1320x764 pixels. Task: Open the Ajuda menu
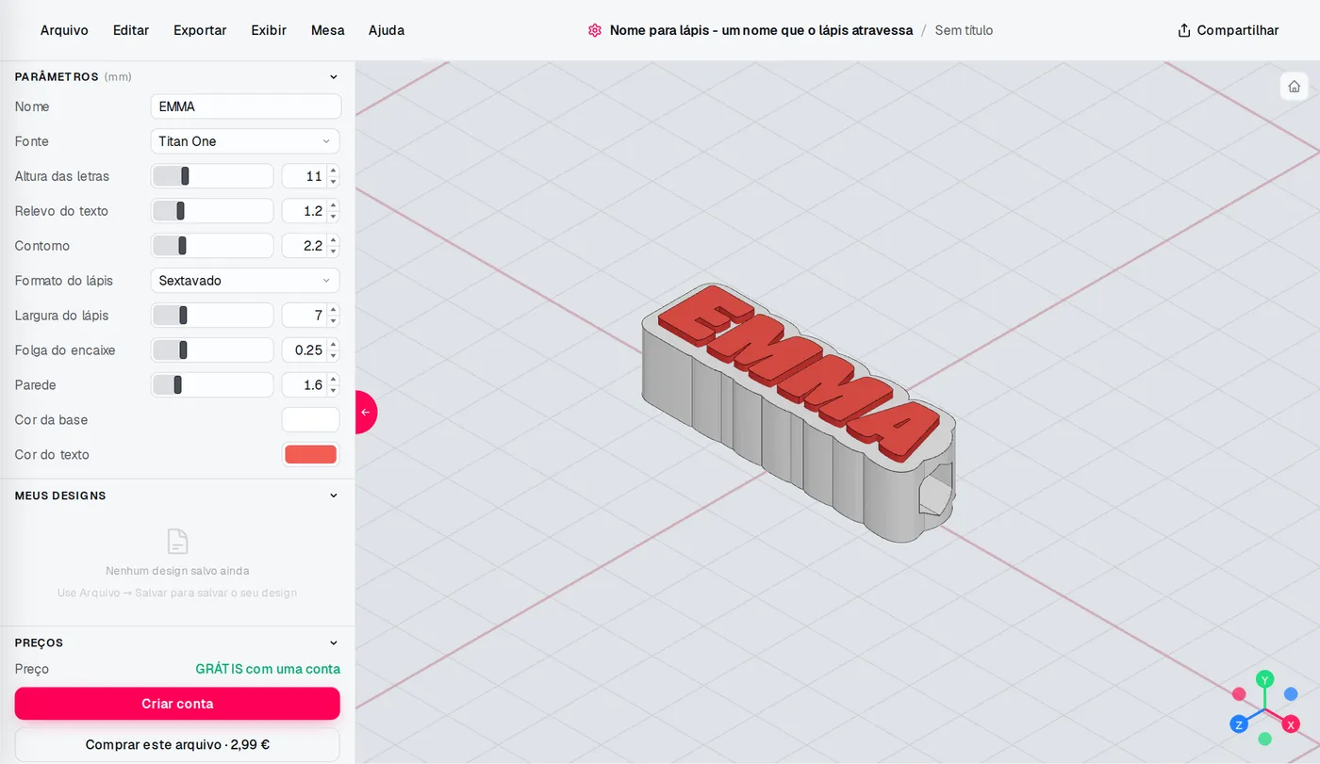pos(387,30)
